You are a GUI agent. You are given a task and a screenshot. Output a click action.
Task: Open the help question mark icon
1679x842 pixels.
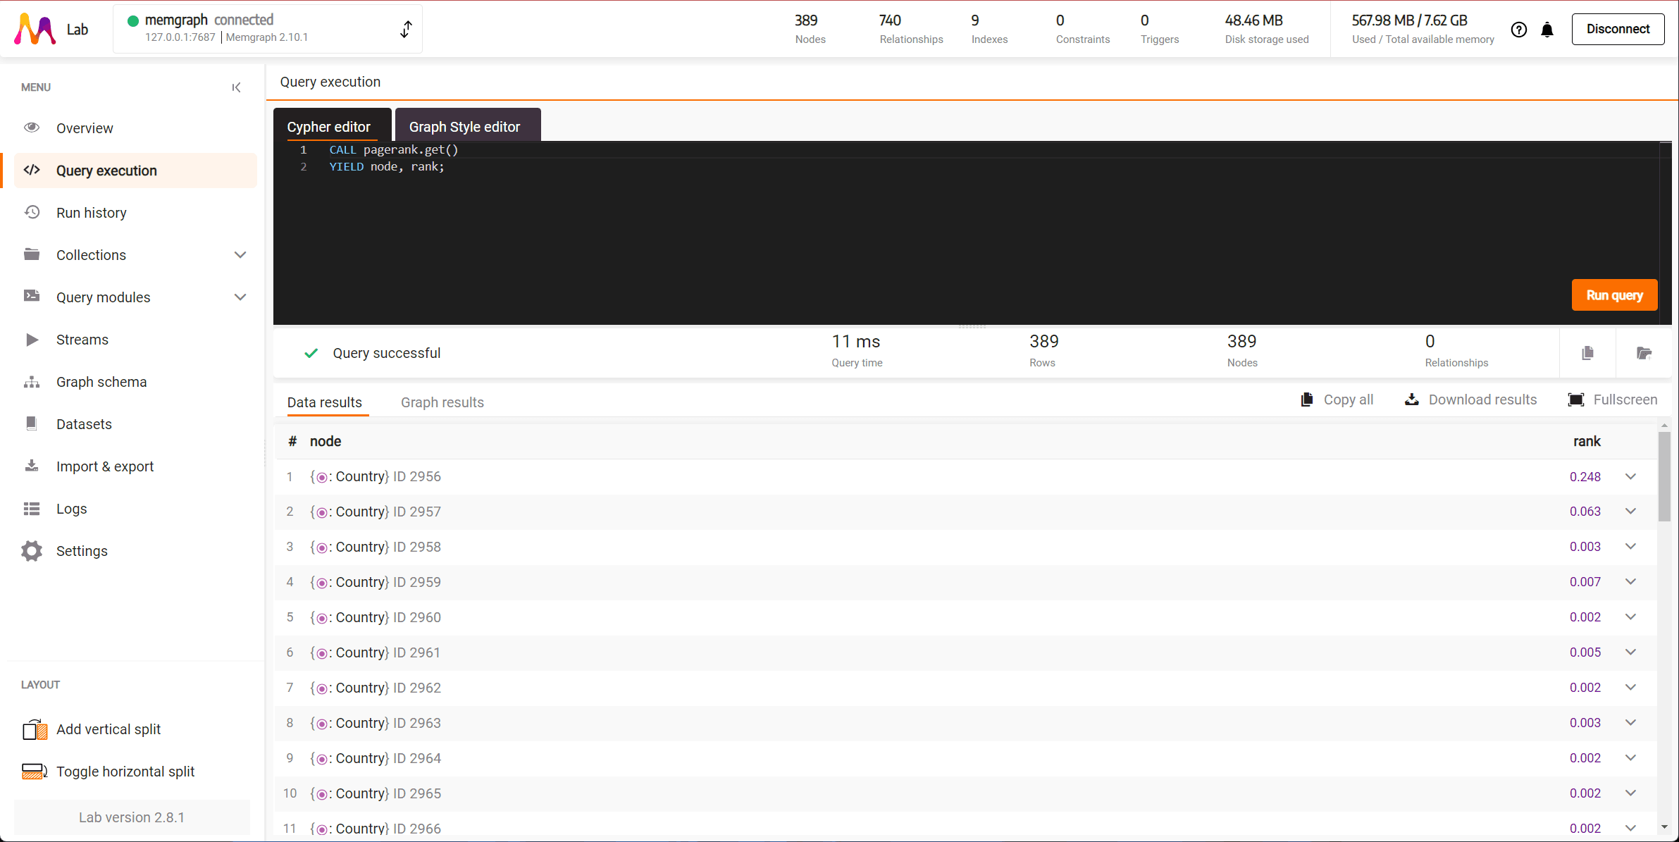click(1519, 30)
